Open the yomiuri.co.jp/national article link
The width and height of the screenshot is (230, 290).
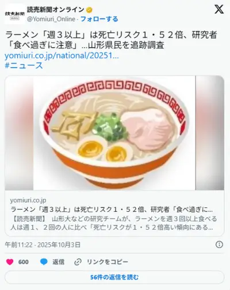tap(62, 56)
